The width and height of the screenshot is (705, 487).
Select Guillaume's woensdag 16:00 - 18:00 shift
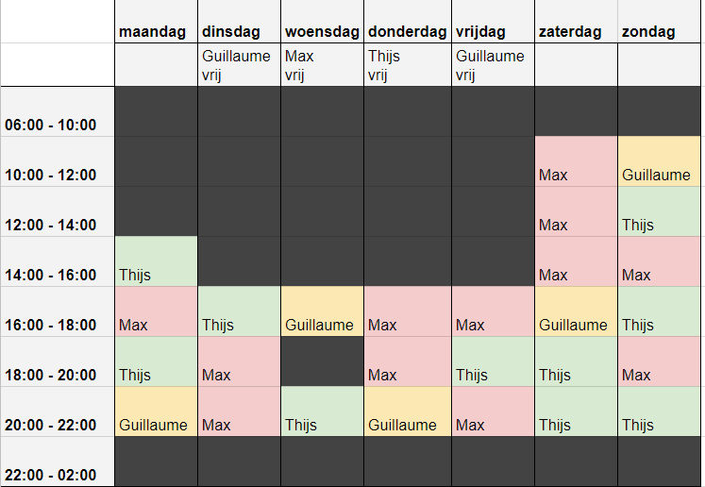point(322,312)
